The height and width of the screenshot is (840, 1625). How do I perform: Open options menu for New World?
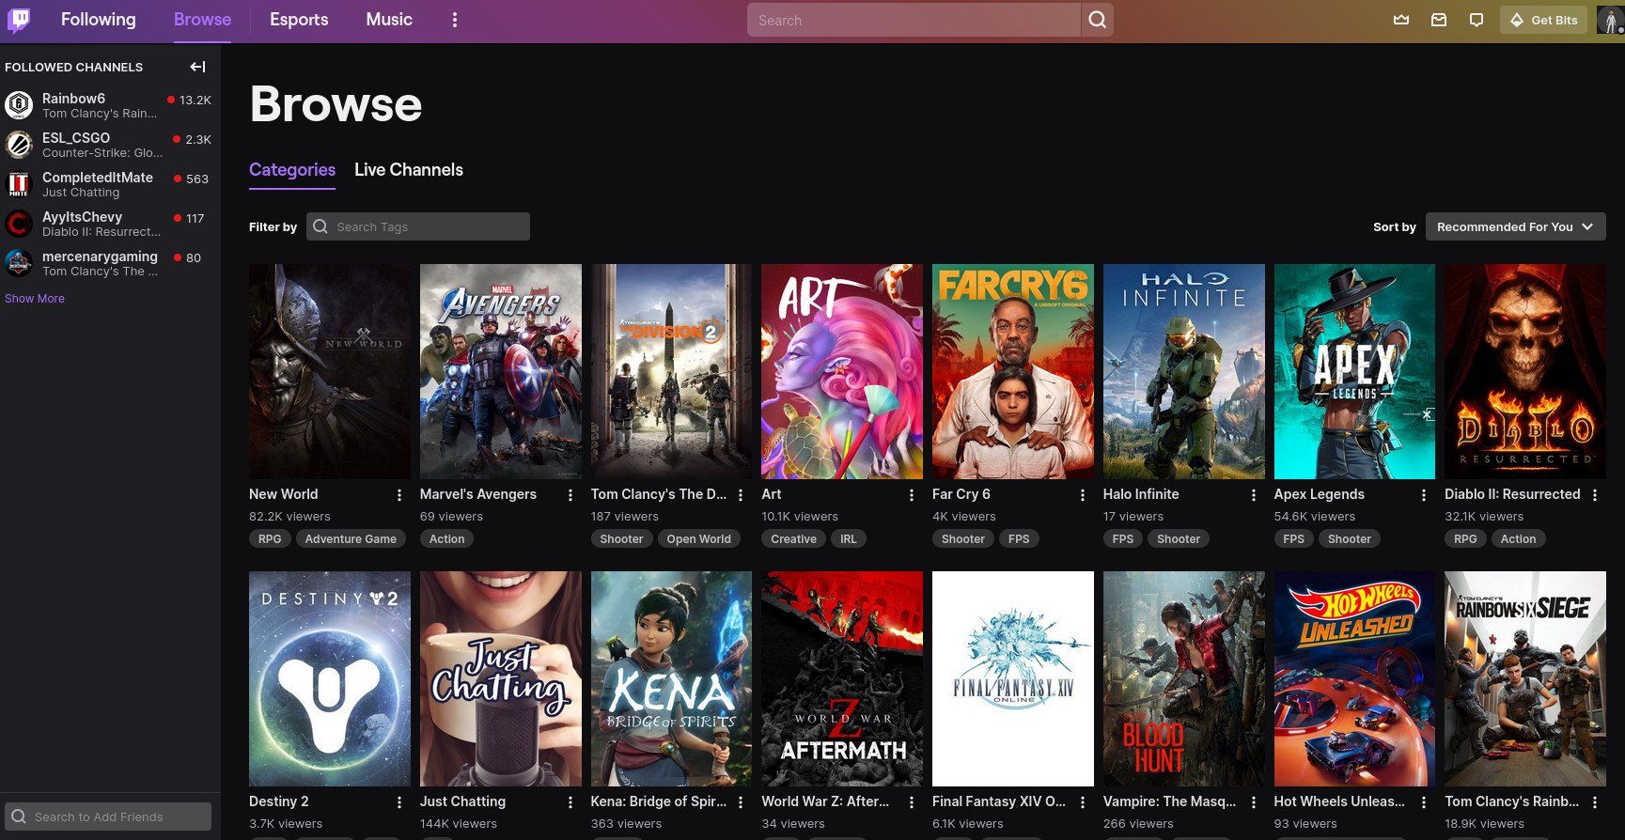coord(399,495)
